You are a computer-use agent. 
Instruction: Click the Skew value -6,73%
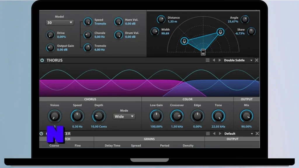(240, 34)
